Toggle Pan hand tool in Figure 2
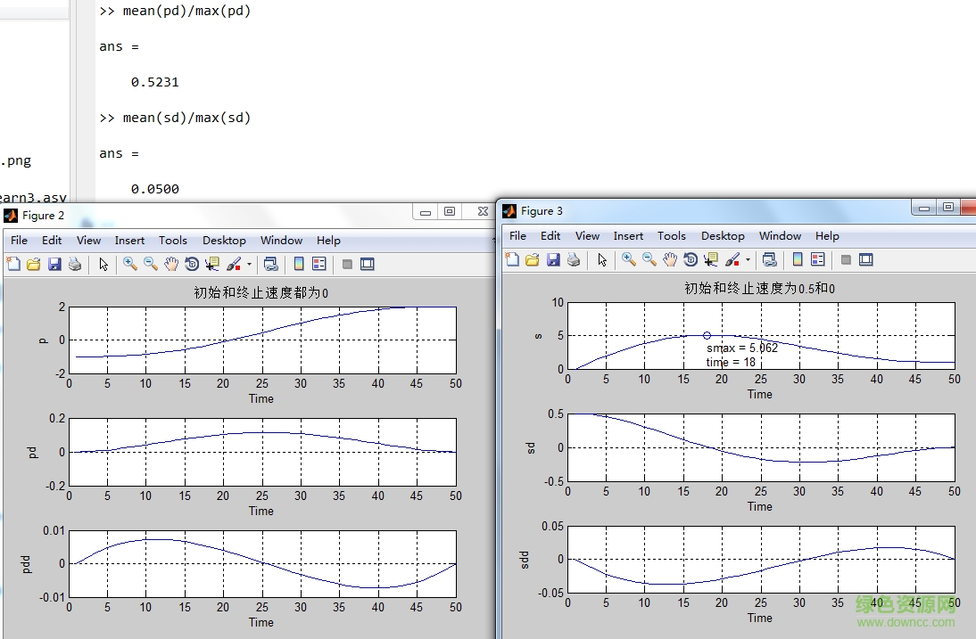 click(x=171, y=264)
